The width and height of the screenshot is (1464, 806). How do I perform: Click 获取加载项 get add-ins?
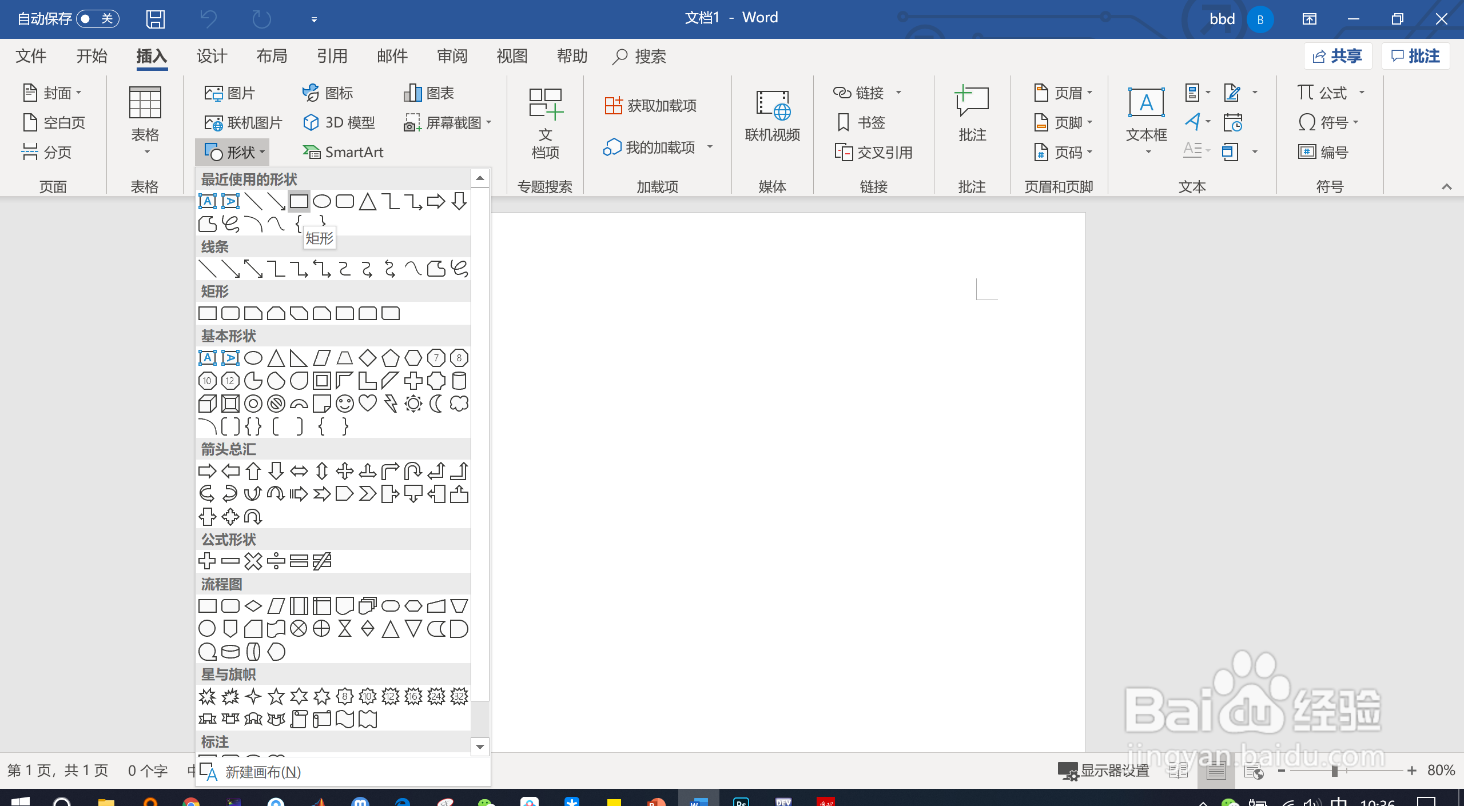(x=651, y=105)
